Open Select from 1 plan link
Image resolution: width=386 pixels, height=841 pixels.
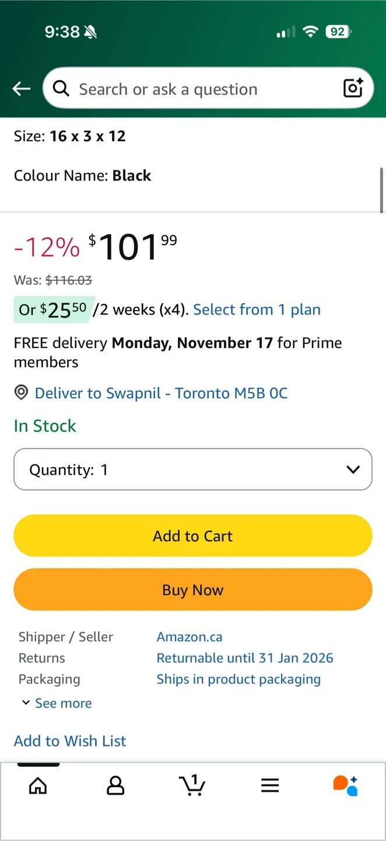[x=257, y=310]
